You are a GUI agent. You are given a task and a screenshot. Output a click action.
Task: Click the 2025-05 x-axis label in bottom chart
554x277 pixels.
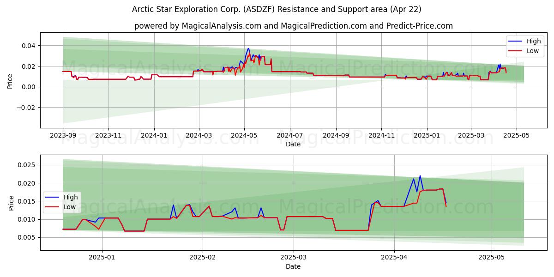point(492,258)
